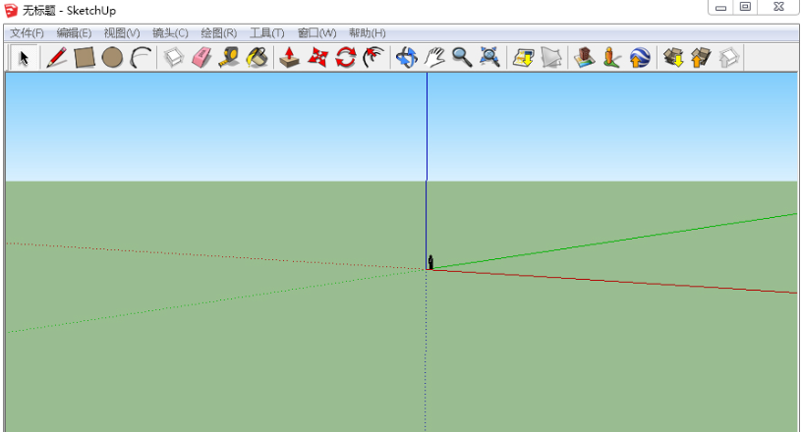The image size is (801, 432).
Task: Select the Arc tool
Action: pos(141,57)
